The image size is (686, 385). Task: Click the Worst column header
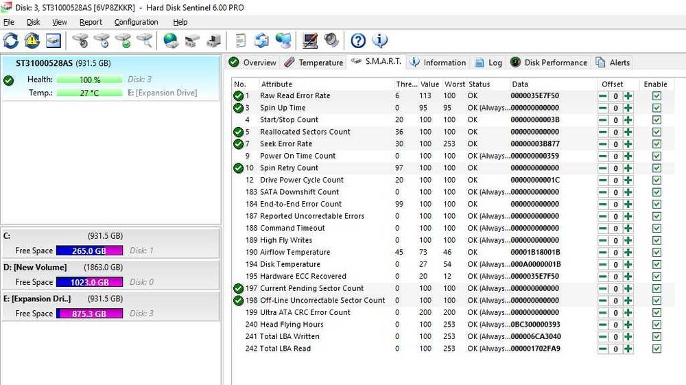click(455, 84)
